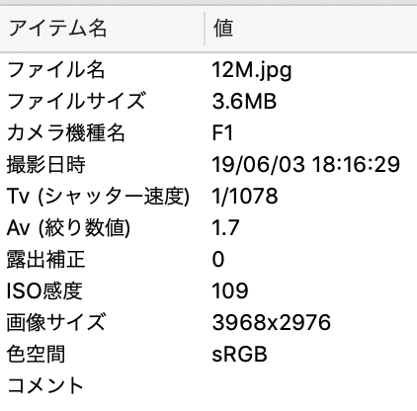Screen dimensions: 417x411
Task: Click the F1 camera model value
Action: [222, 133]
